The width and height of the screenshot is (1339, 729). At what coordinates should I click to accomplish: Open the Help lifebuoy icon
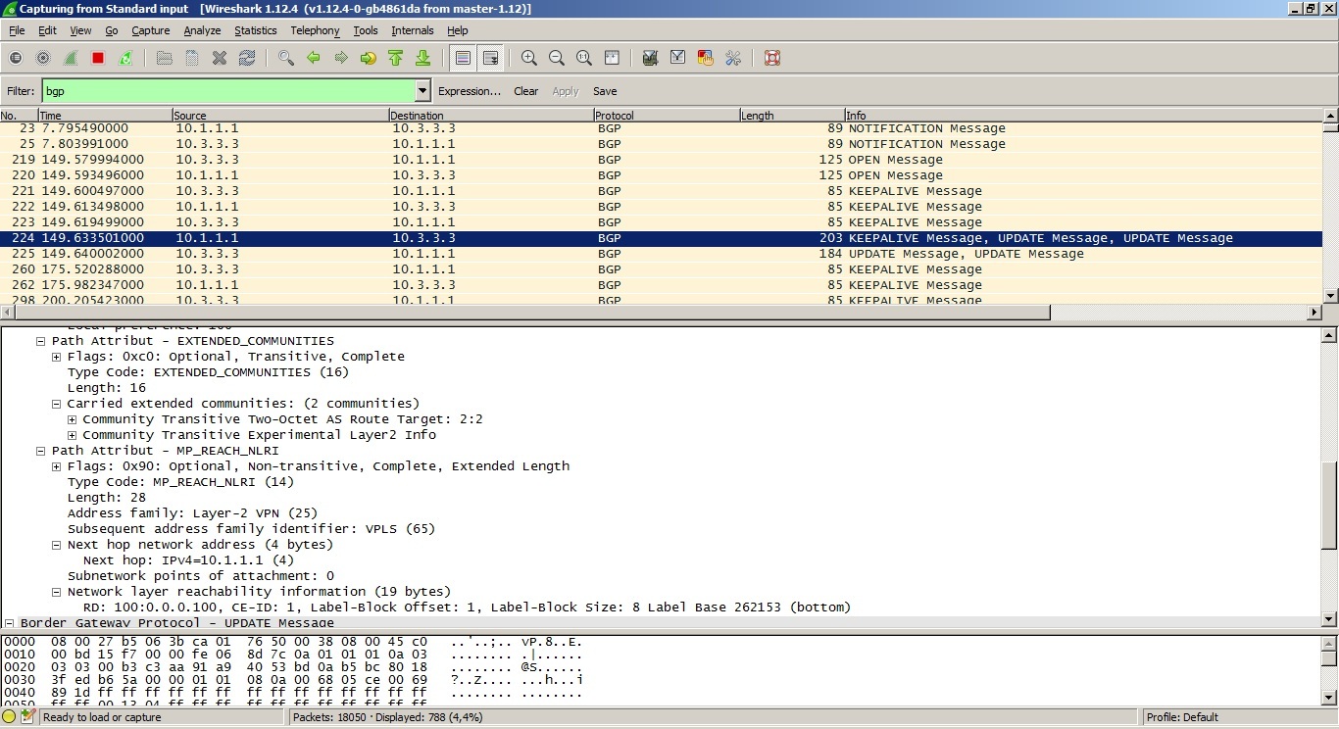[x=772, y=59]
